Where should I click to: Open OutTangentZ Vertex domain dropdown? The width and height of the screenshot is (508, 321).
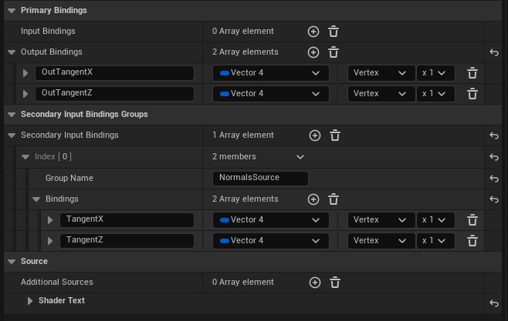pos(379,94)
